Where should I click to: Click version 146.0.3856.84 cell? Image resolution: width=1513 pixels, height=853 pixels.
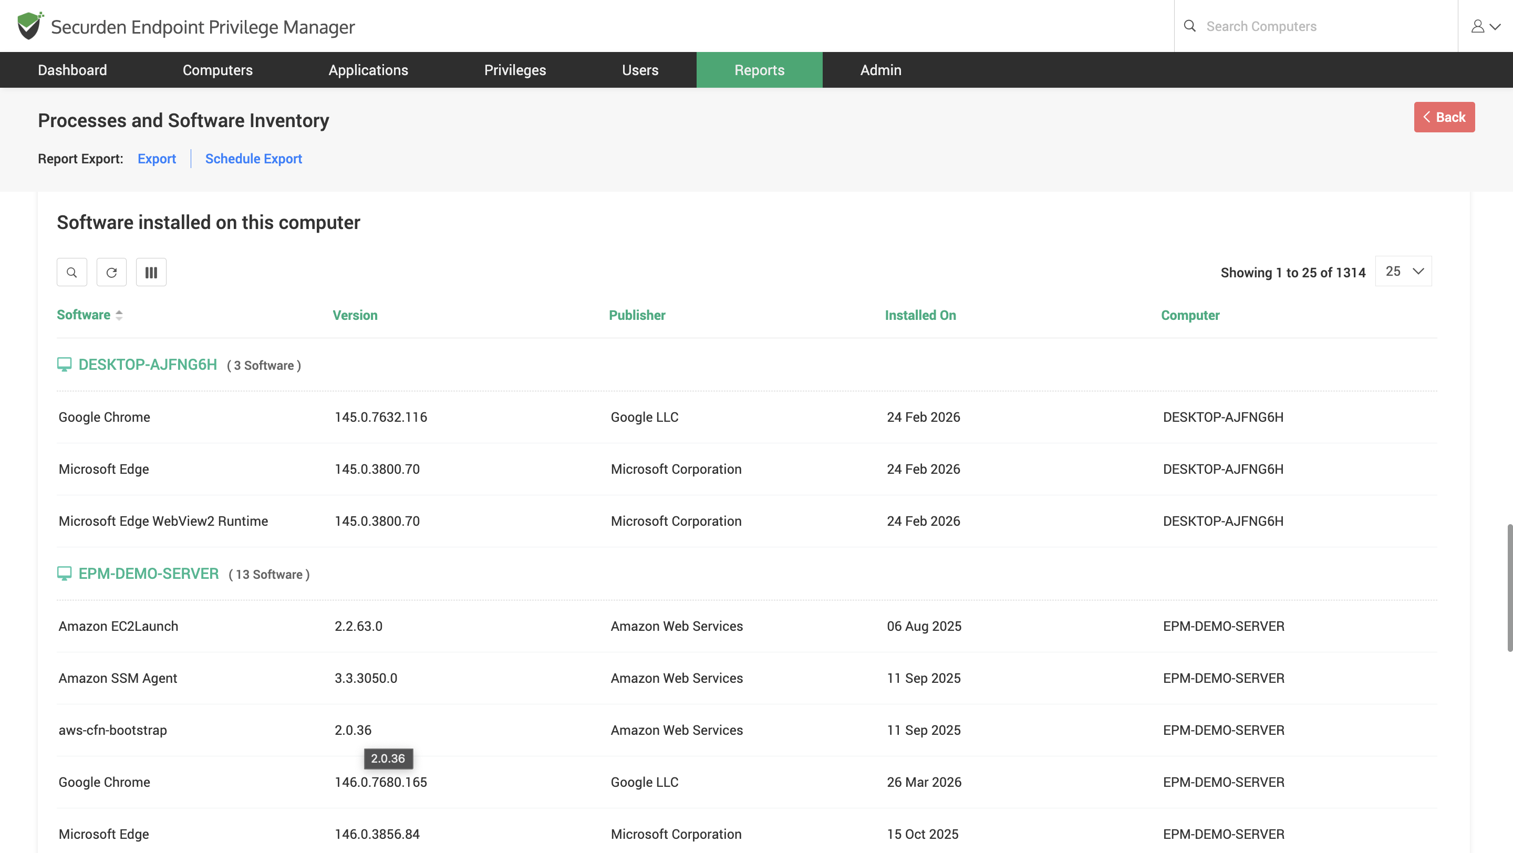pyautogui.click(x=377, y=834)
